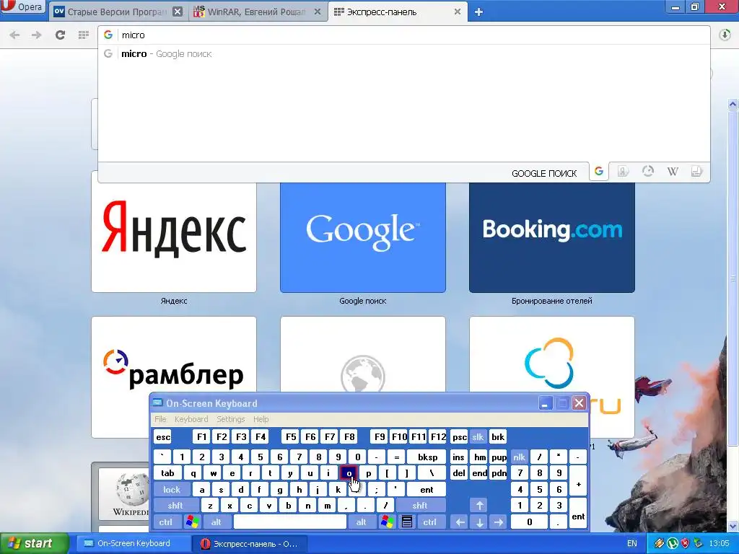
Task: Choose Wikipedia W search engine icon
Action: (x=673, y=172)
